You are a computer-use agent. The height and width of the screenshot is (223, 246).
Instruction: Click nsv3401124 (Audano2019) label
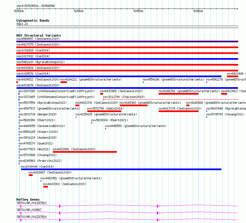coord(38,138)
